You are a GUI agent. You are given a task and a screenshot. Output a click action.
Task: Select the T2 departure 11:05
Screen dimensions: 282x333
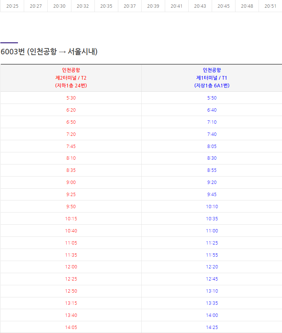71,243
